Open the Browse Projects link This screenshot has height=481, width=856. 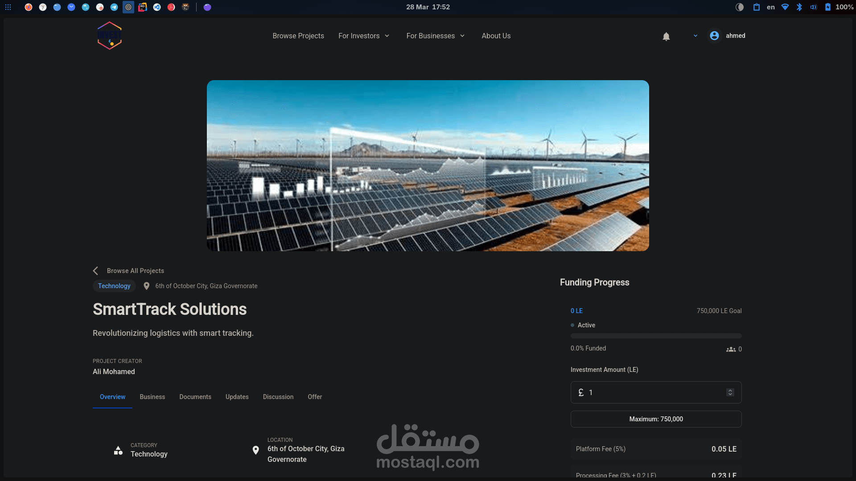(x=298, y=36)
